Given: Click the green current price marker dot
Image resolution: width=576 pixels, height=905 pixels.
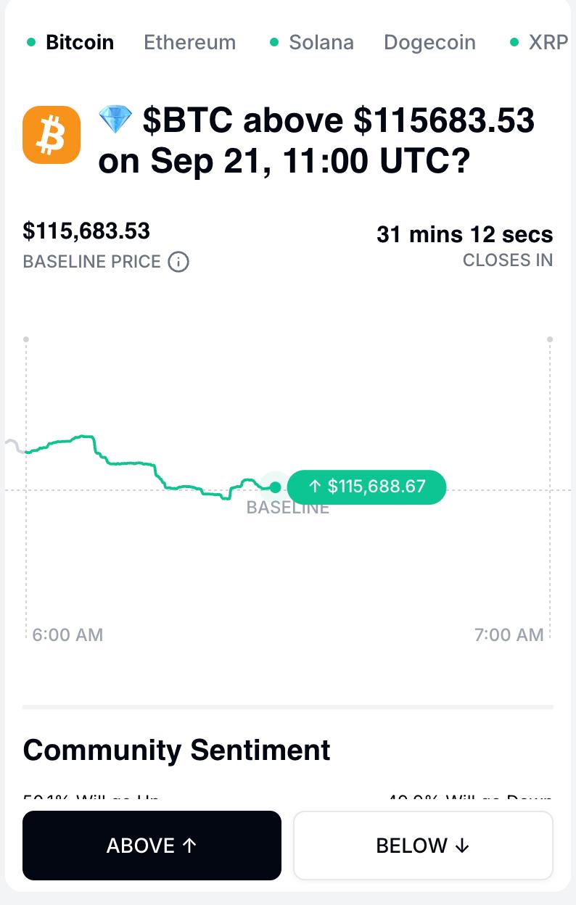Looking at the screenshot, I should point(275,487).
